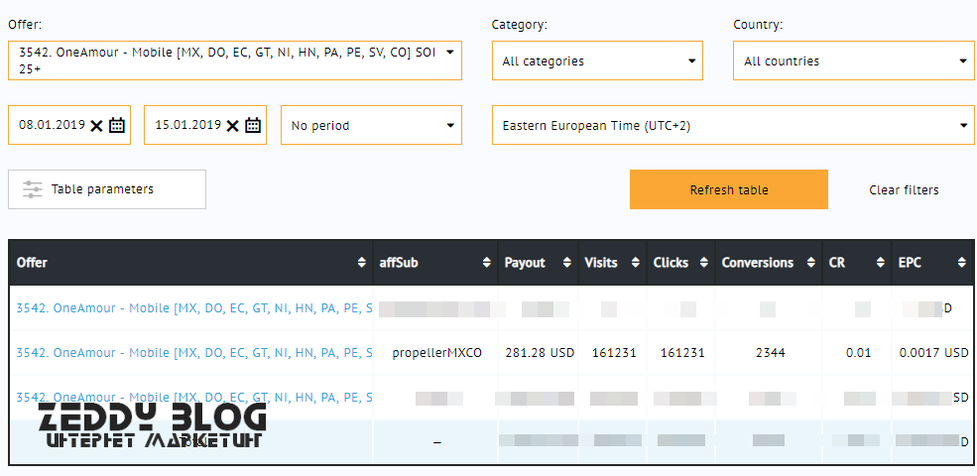Sort table by Payout column arrows
The image size is (977, 476).
(567, 263)
